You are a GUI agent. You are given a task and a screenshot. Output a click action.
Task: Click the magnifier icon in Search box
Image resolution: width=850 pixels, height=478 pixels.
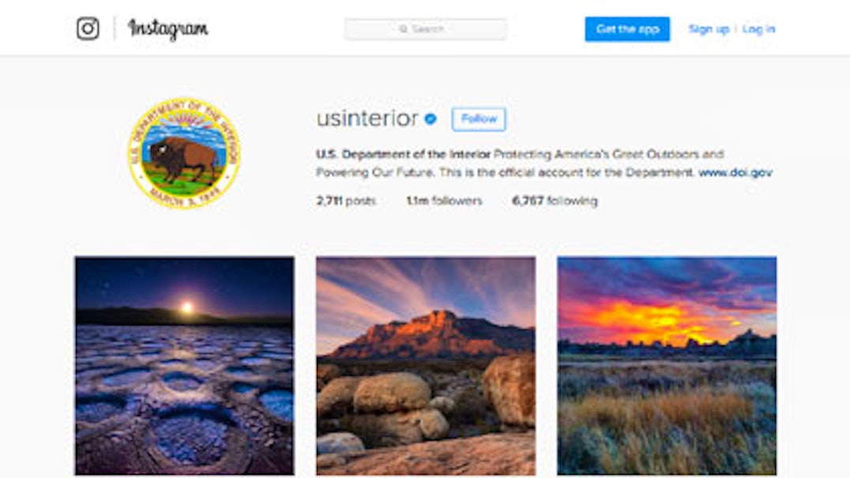tap(404, 28)
